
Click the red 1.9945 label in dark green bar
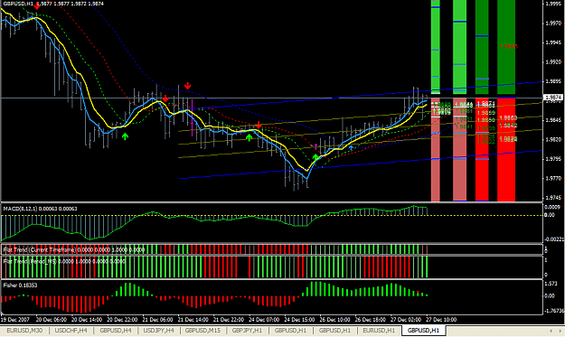(508, 46)
